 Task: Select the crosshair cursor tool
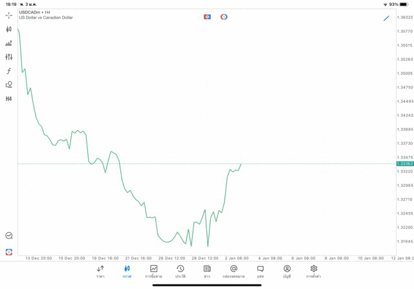click(8, 15)
